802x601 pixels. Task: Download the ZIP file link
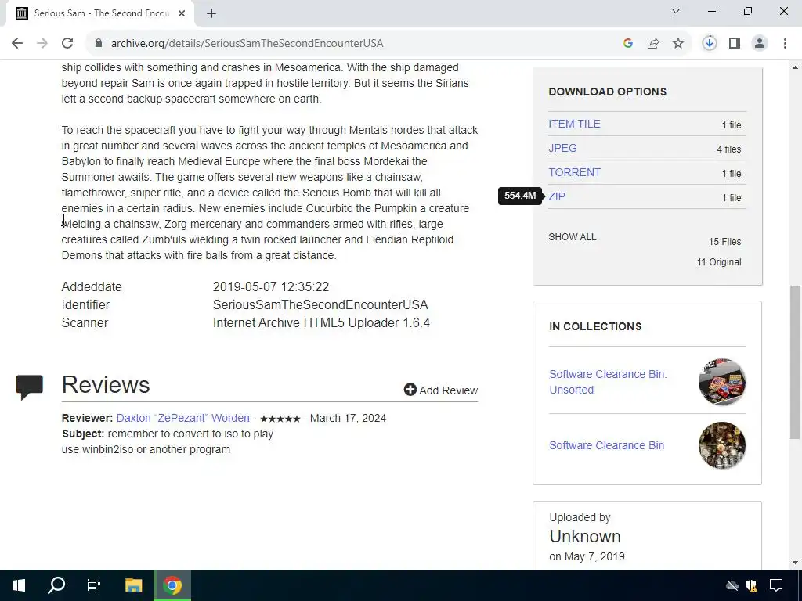557,196
